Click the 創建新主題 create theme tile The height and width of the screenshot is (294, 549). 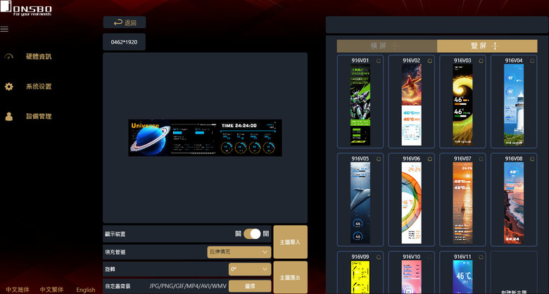coord(514,273)
